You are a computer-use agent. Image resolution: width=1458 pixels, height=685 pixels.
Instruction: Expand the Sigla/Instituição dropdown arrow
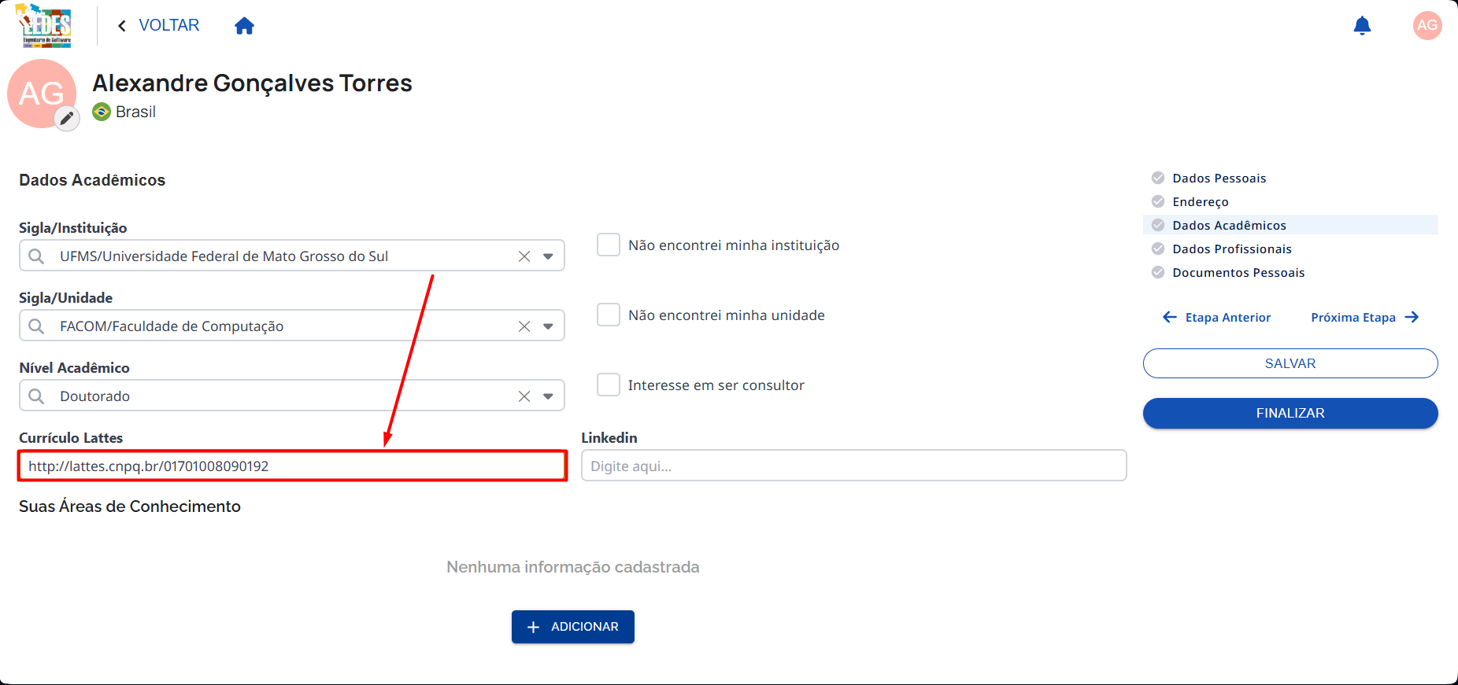coord(548,256)
